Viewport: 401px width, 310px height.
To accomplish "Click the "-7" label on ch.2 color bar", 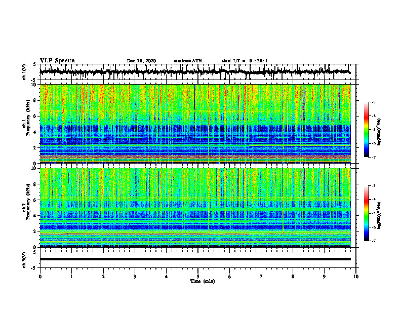I will click(x=373, y=241).
